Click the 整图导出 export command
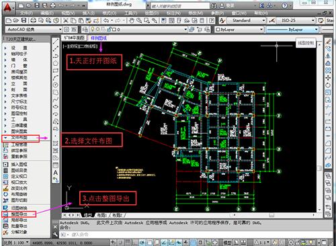The width and height of the screenshot is (336, 246). coord(19,214)
